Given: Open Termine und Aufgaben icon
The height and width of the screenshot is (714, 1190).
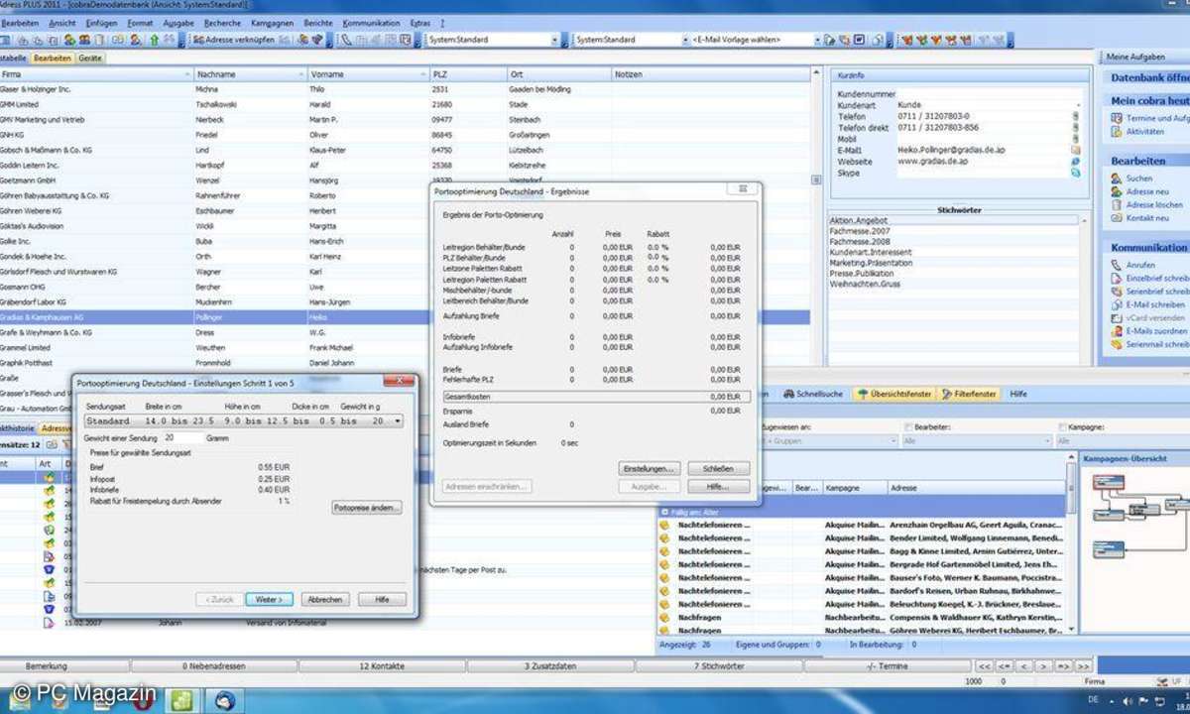Looking at the screenshot, I should click(1117, 118).
